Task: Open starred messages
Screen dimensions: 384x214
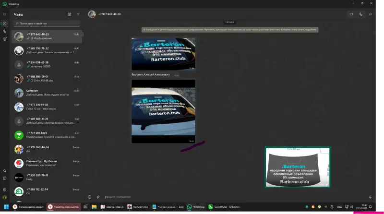Action: click(x=5, y=170)
